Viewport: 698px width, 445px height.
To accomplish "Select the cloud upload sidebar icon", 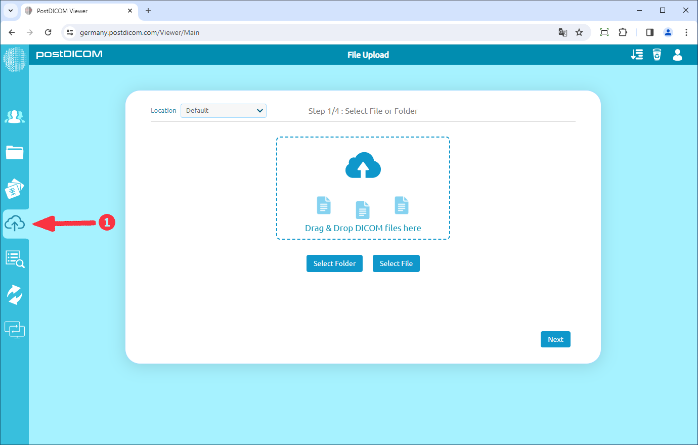I will point(15,223).
